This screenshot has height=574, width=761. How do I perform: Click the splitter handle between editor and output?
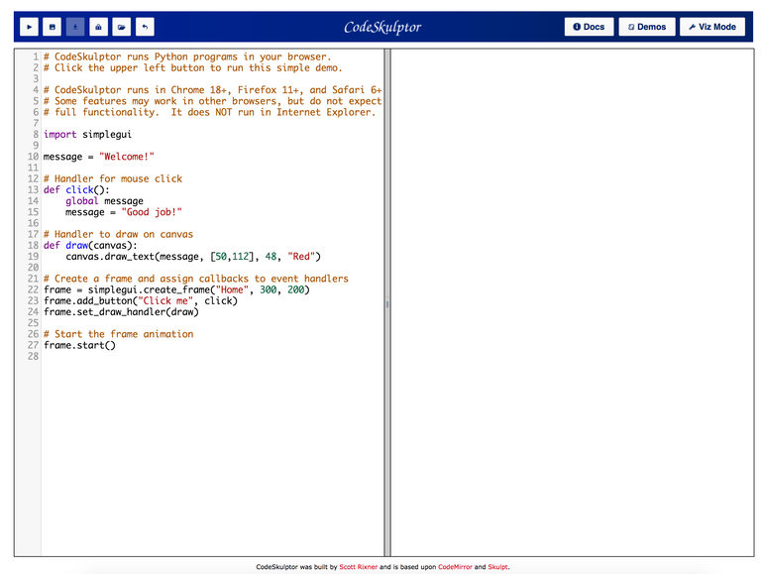pos(387,304)
